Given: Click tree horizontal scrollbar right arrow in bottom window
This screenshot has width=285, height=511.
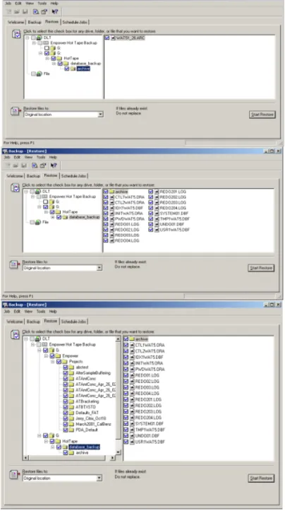Looking at the screenshot, I should tap(113, 458).
